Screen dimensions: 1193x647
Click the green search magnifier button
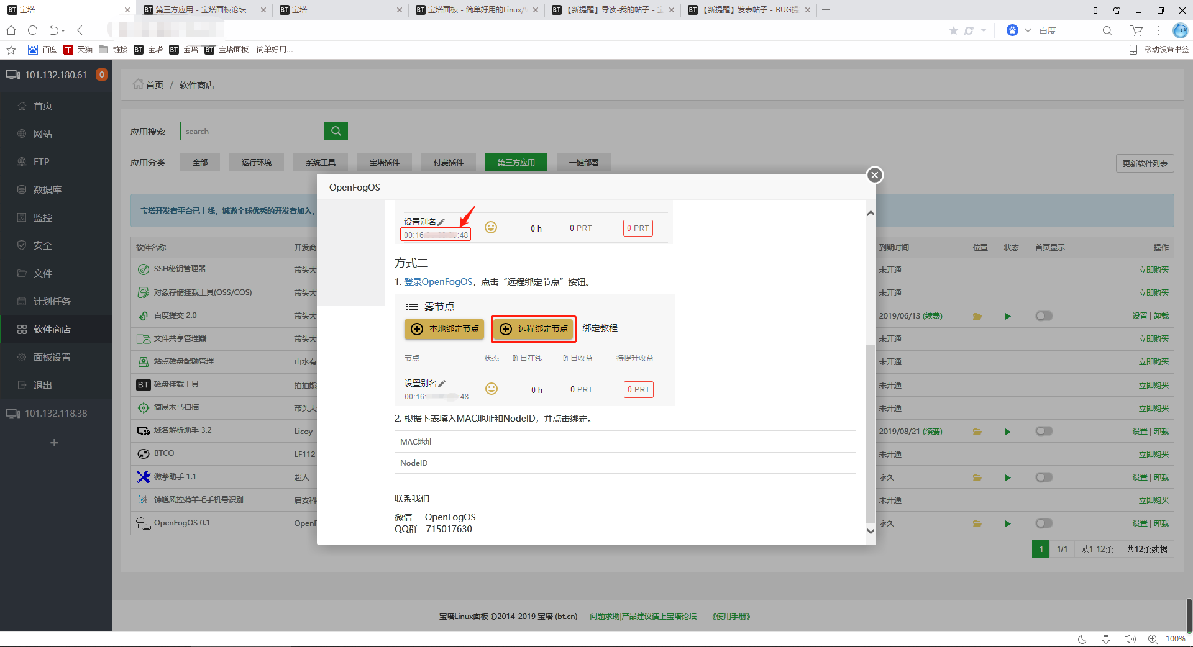coord(336,131)
